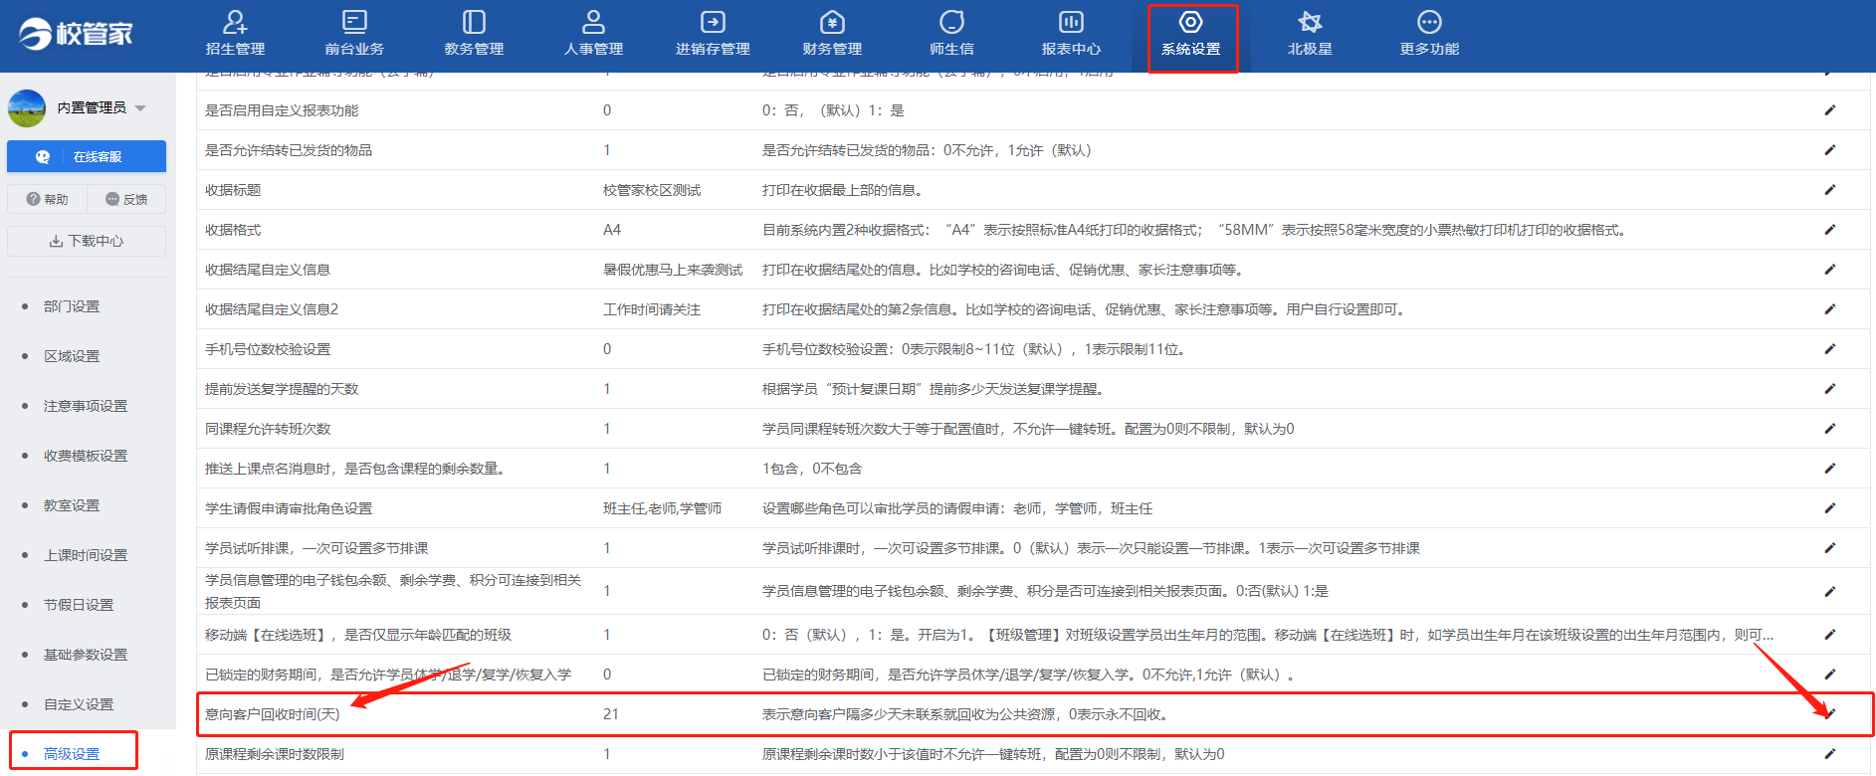1876x776 pixels.
Task: Open 更多功能 menu
Action: [x=1429, y=35]
